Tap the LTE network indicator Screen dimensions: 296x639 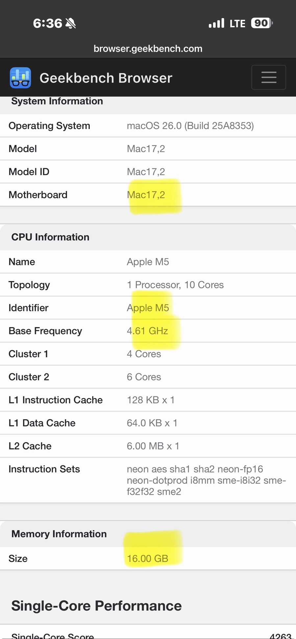(237, 24)
